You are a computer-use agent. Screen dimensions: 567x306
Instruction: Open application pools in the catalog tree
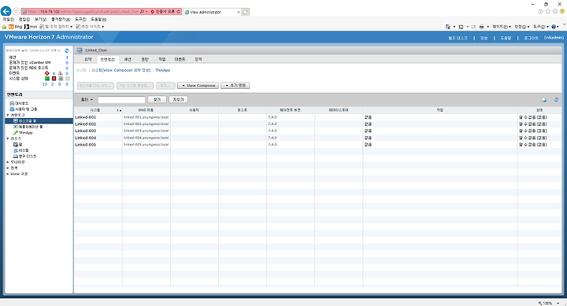(x=28, y=127)
